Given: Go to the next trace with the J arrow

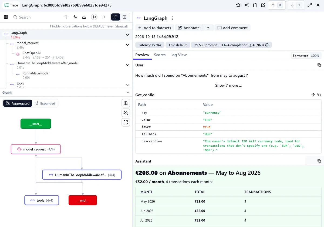Looking at the screenshot, I should point(296,5).
